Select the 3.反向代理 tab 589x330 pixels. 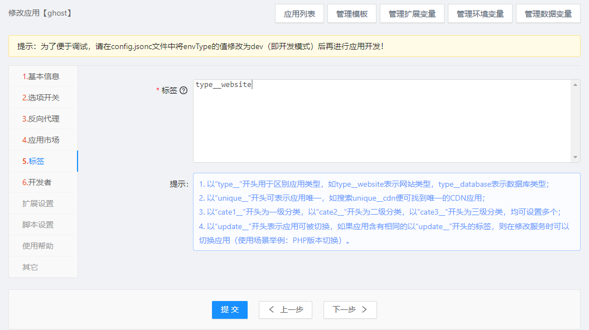tap(41, 119)
